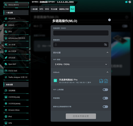Collapse the 更多设置 section

(107, 52)
